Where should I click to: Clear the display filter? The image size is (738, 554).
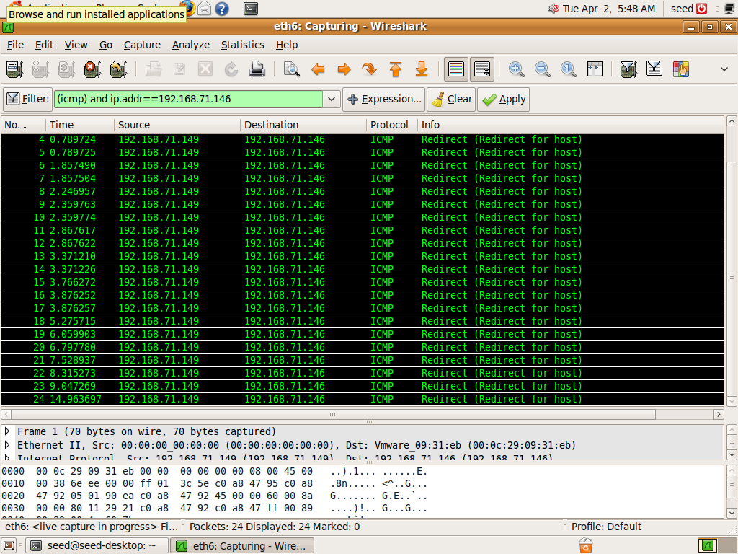pos(452,99)
